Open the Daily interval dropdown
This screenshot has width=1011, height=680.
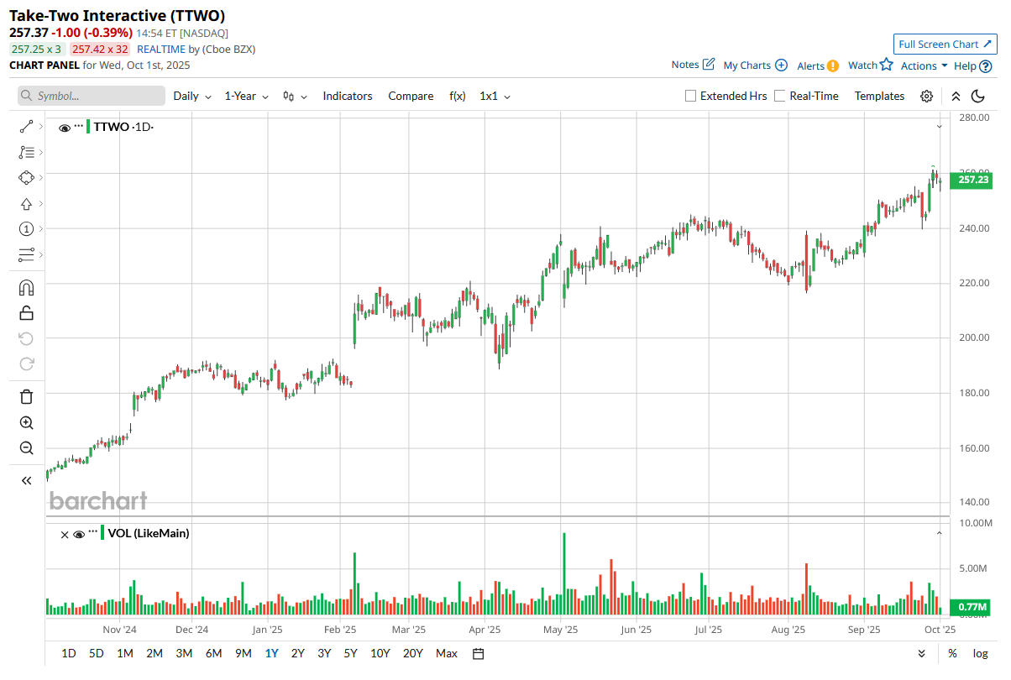coord(192,96)
